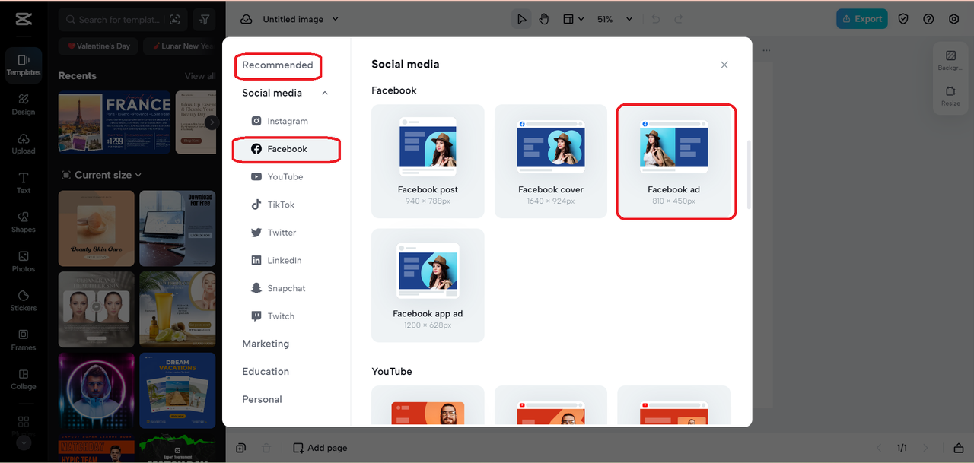Viewport: 974px width, 463px height.
Task: Choose the Facebook cover size card
Action: pyautogui.click(x=551, y=161)
